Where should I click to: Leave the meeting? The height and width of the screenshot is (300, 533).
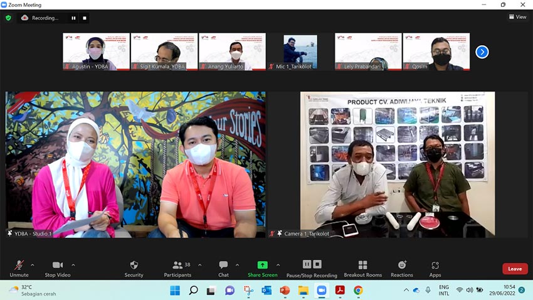point(515,269)
